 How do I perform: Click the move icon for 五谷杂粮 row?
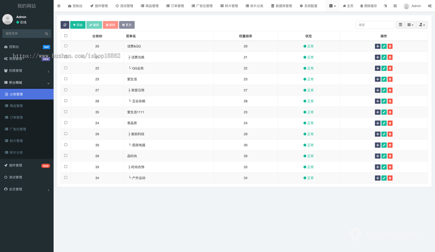pos(377,101)
